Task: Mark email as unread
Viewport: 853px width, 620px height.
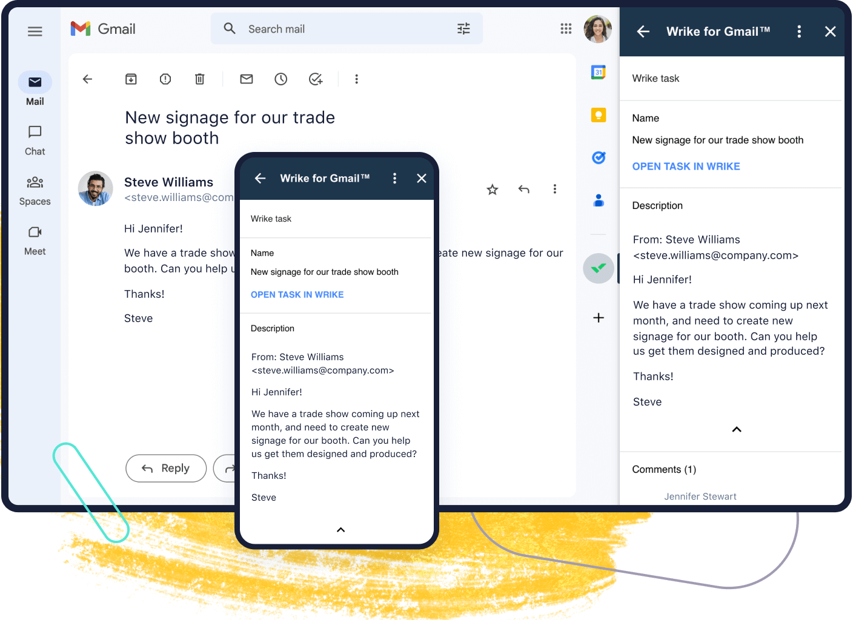Action: pyautogui.click(x=247, y=79)
